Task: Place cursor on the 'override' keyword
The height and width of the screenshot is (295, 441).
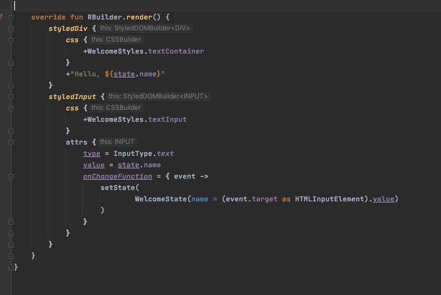Action: point(49,17)
